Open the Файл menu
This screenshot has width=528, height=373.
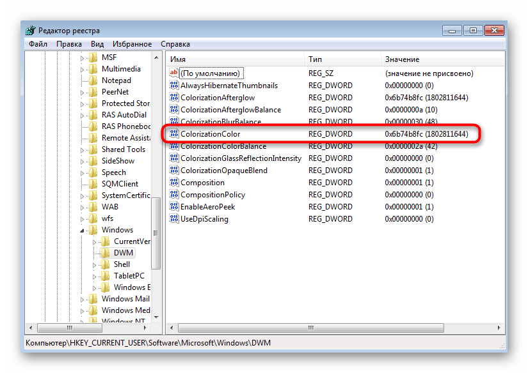tap(38, 44)
